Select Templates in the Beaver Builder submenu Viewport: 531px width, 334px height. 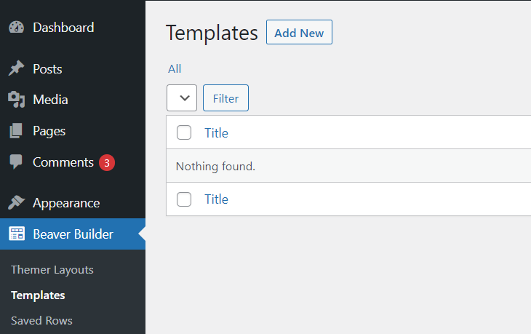(38, 295)
